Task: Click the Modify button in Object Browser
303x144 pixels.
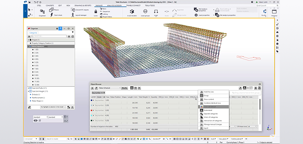Action: click(x=124, y=88)
